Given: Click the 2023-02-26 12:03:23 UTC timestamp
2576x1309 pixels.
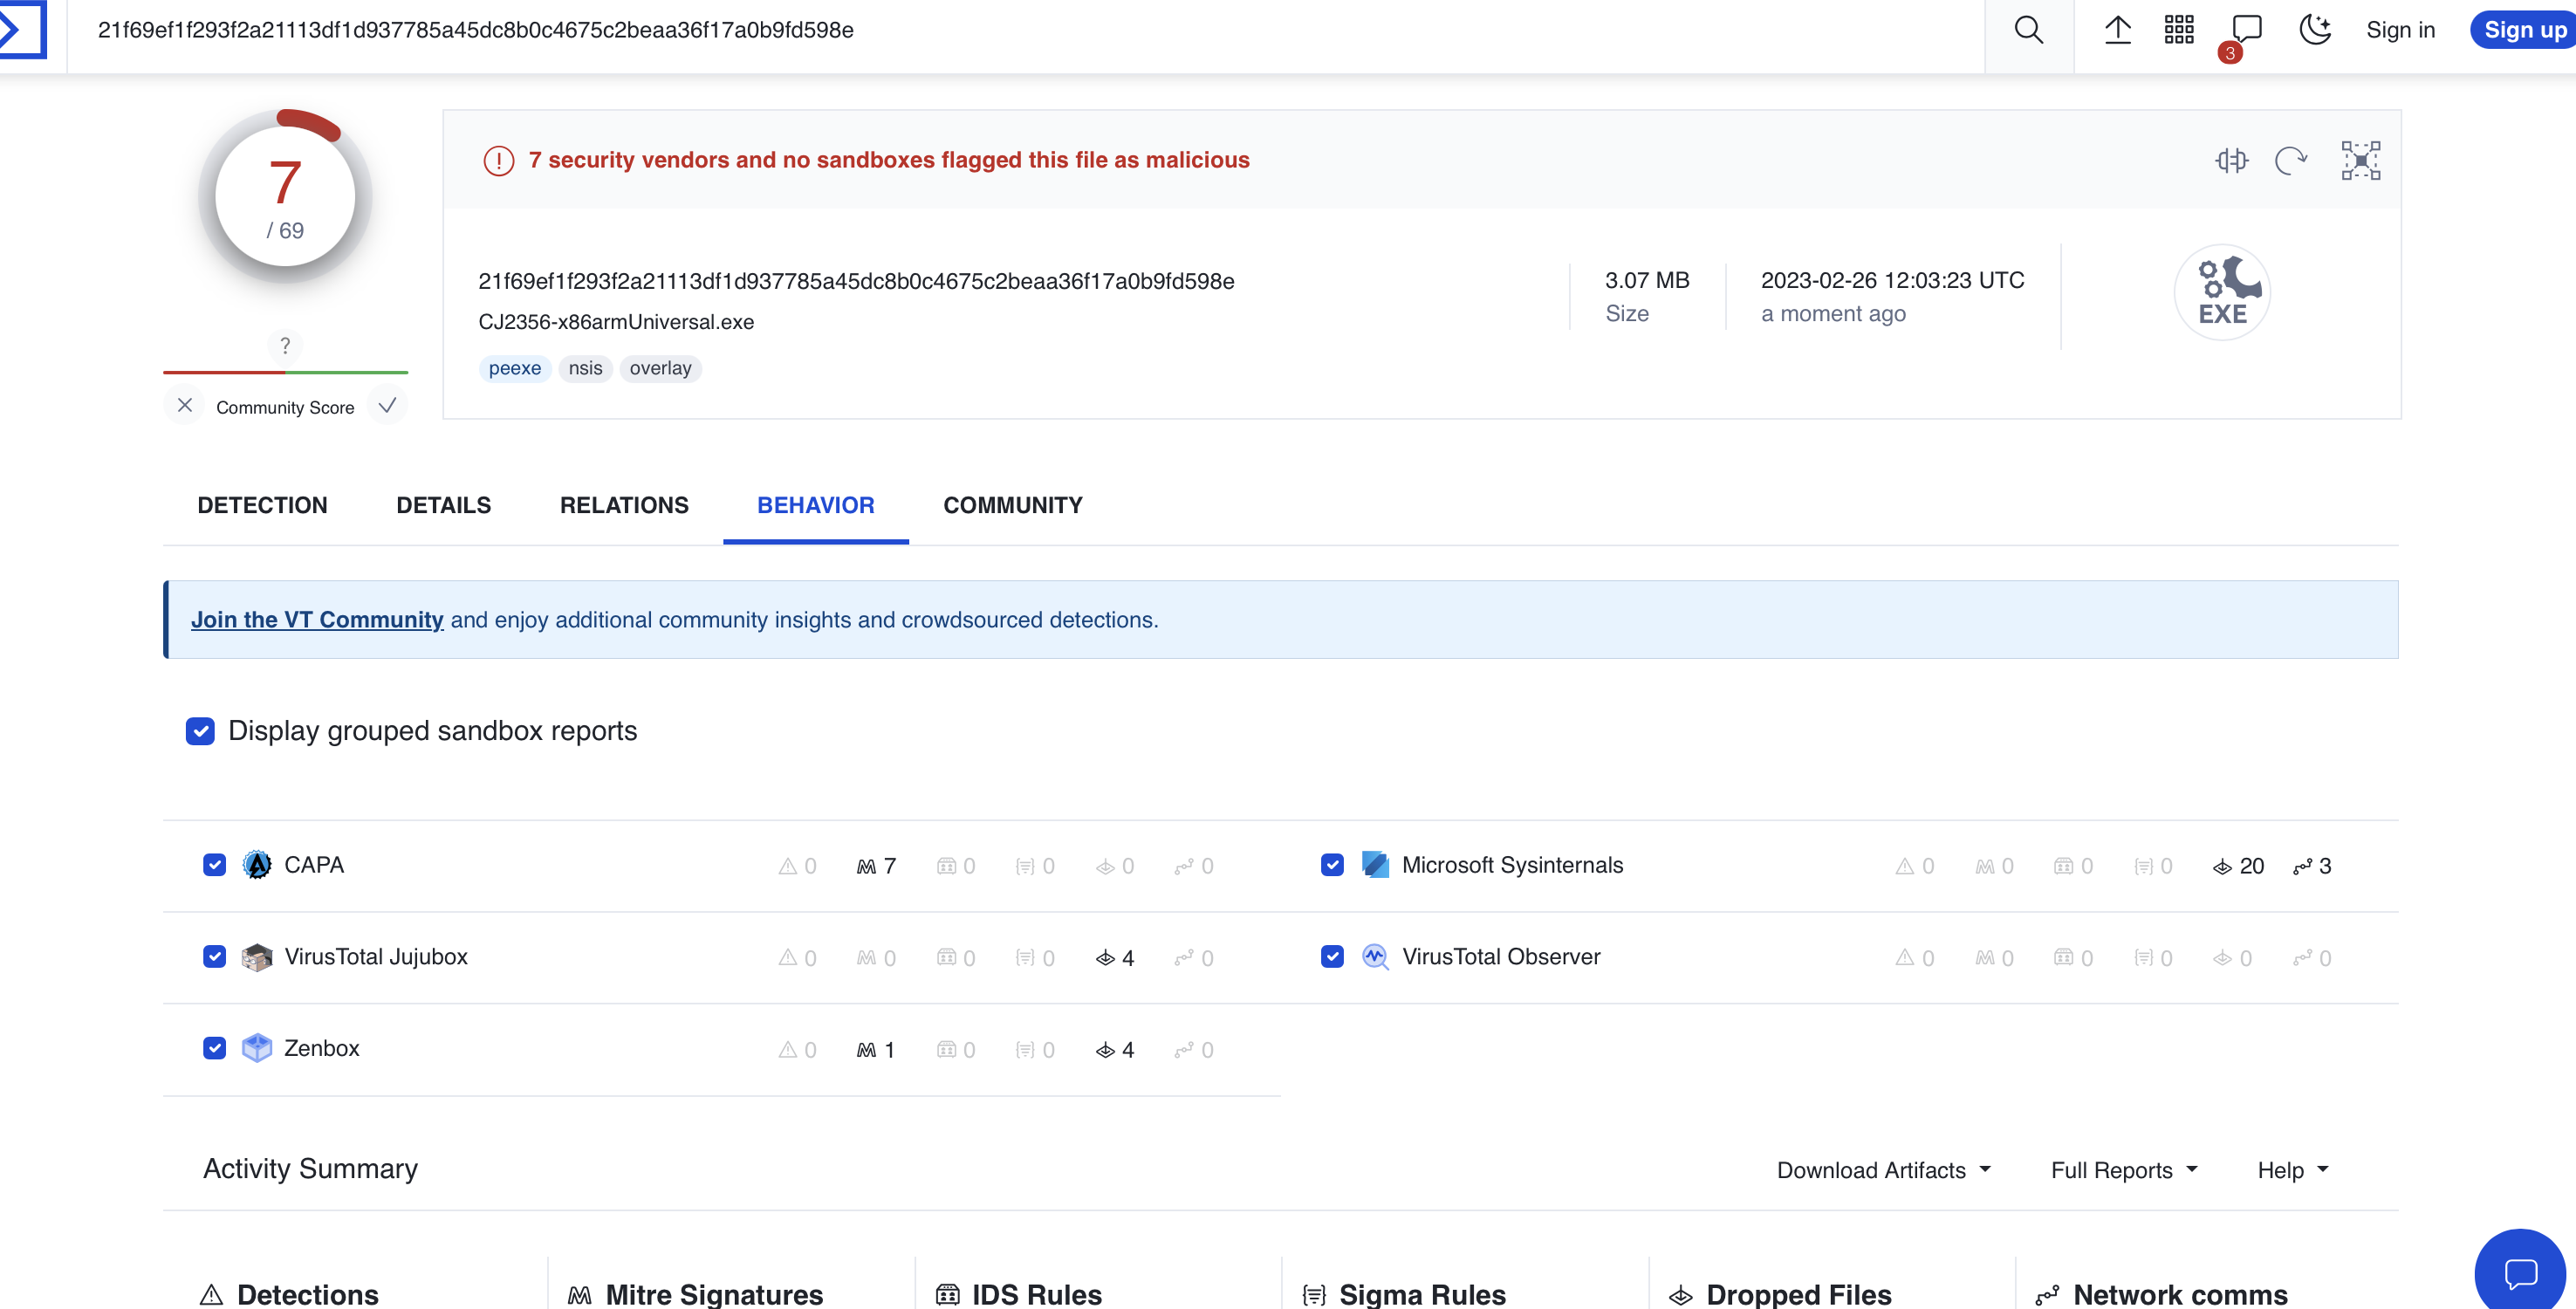Looking at the screenshot, I should click(1892, 280).
